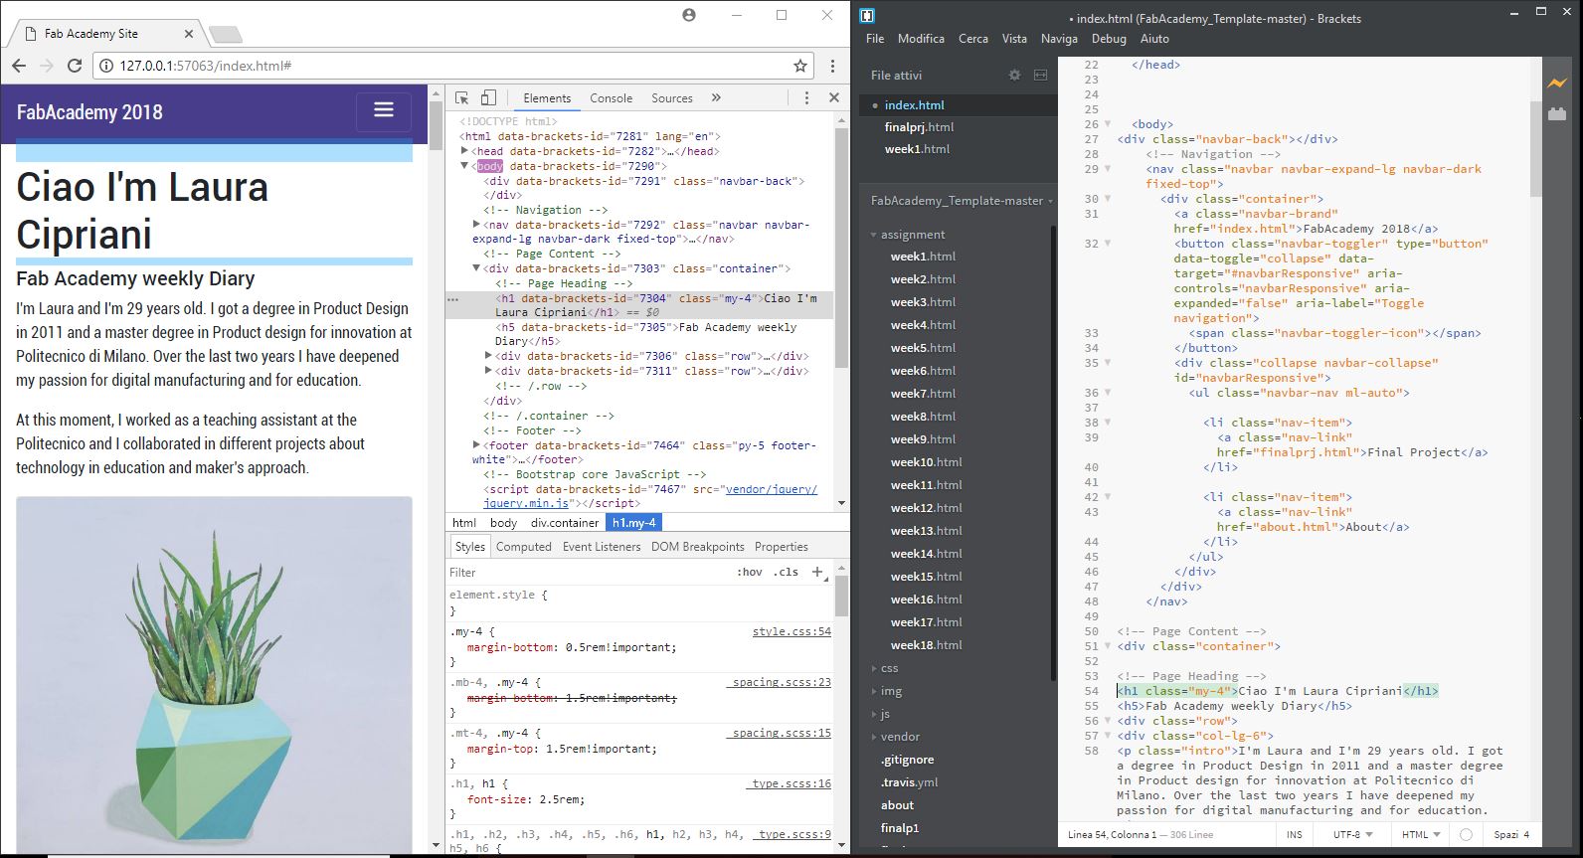Toggle Spazi indentation type
The image size is (1583, 858).
pyautogui.click(x=1505, y=834)
